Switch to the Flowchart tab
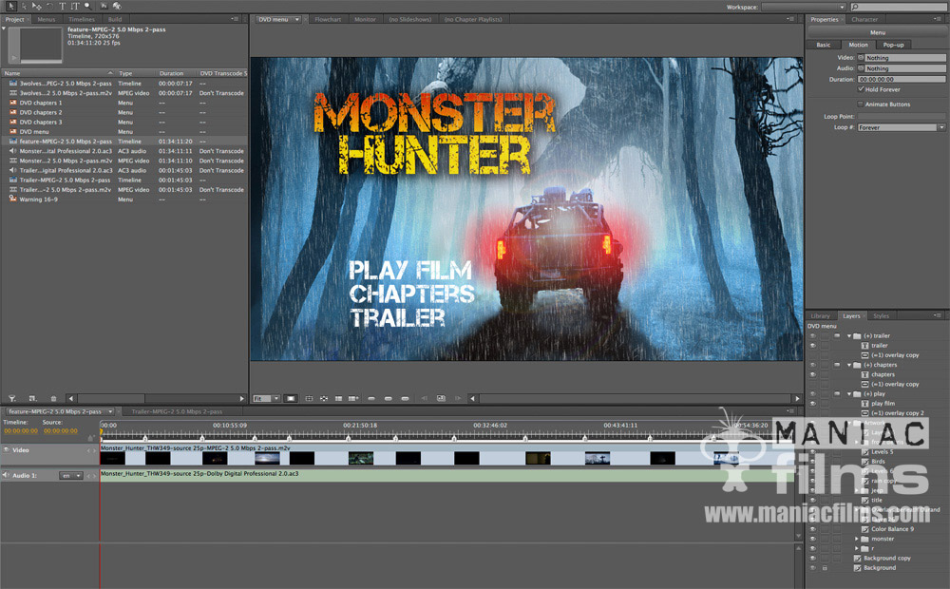 (328, 19)
